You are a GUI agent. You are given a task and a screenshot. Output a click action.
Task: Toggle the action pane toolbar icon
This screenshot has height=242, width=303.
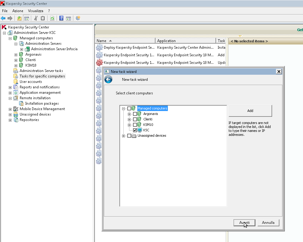coord(68,18)
